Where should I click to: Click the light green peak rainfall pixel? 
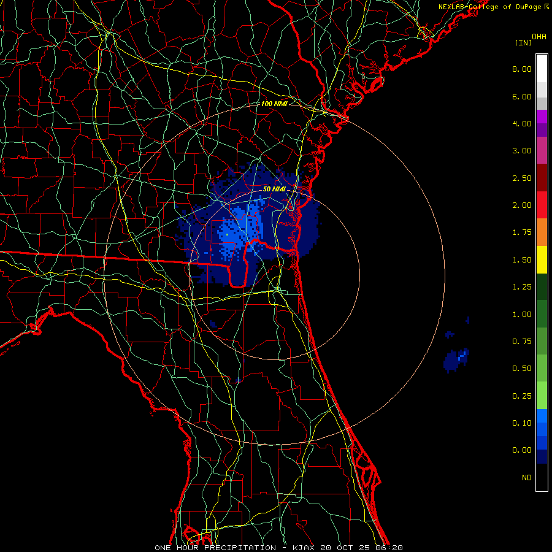[228, 234]
